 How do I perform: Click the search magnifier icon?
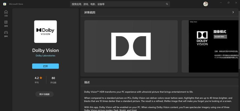(167, 4)
